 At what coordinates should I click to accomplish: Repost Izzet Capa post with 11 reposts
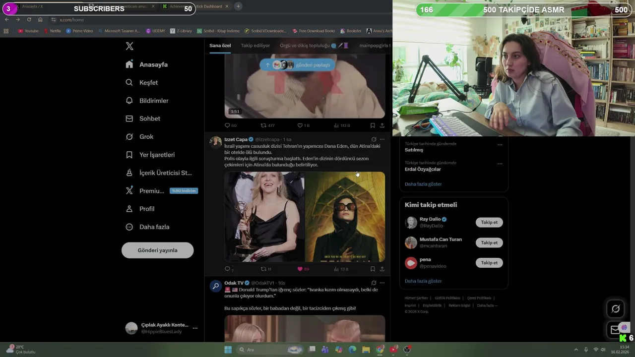[x=266, y=269]
